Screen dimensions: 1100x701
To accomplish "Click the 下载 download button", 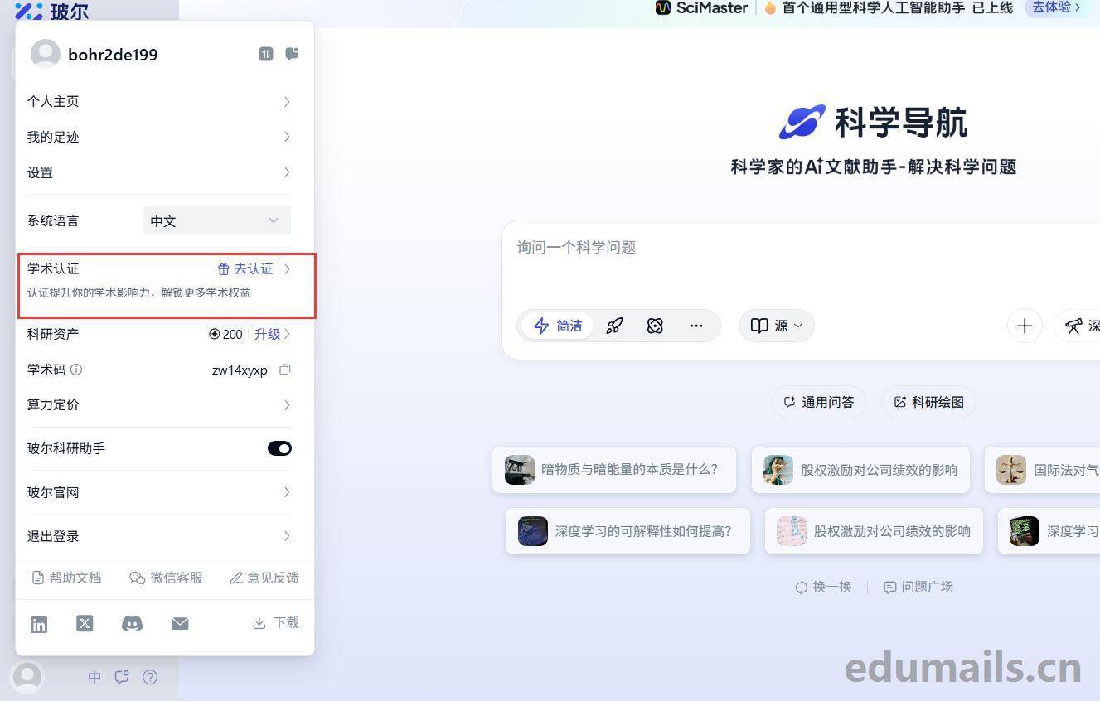I will click(x=276, y=622).
